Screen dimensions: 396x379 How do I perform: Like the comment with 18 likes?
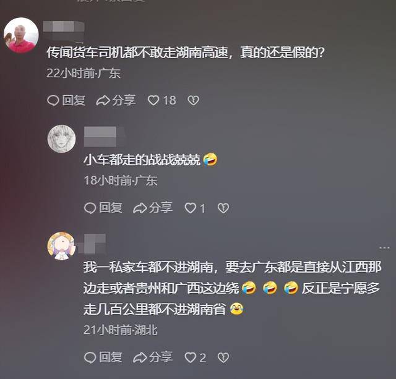(162, 100)
